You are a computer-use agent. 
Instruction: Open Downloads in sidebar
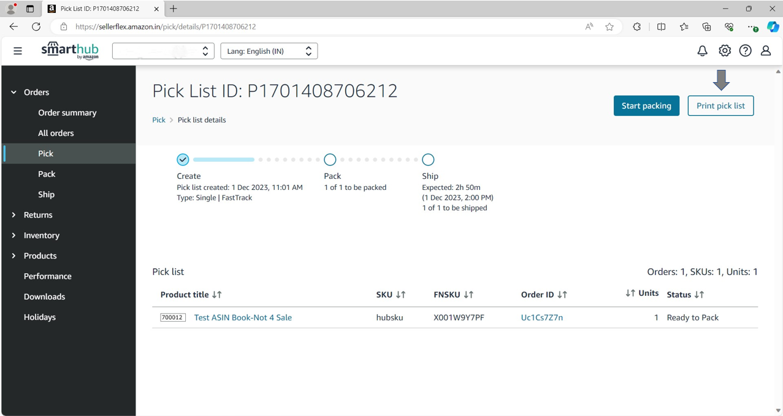coord(44,297)
